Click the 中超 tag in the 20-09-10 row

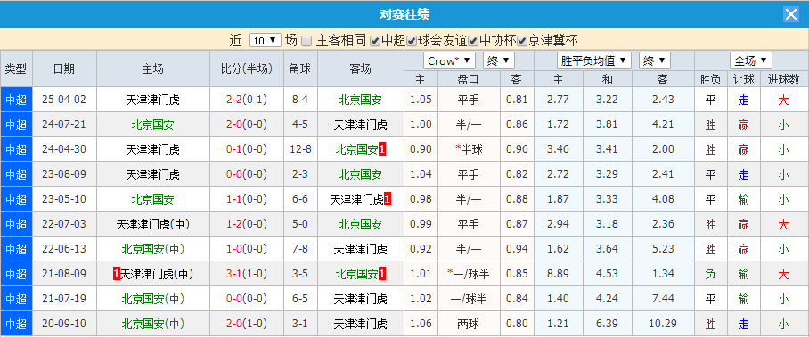(x=17, y=325)
